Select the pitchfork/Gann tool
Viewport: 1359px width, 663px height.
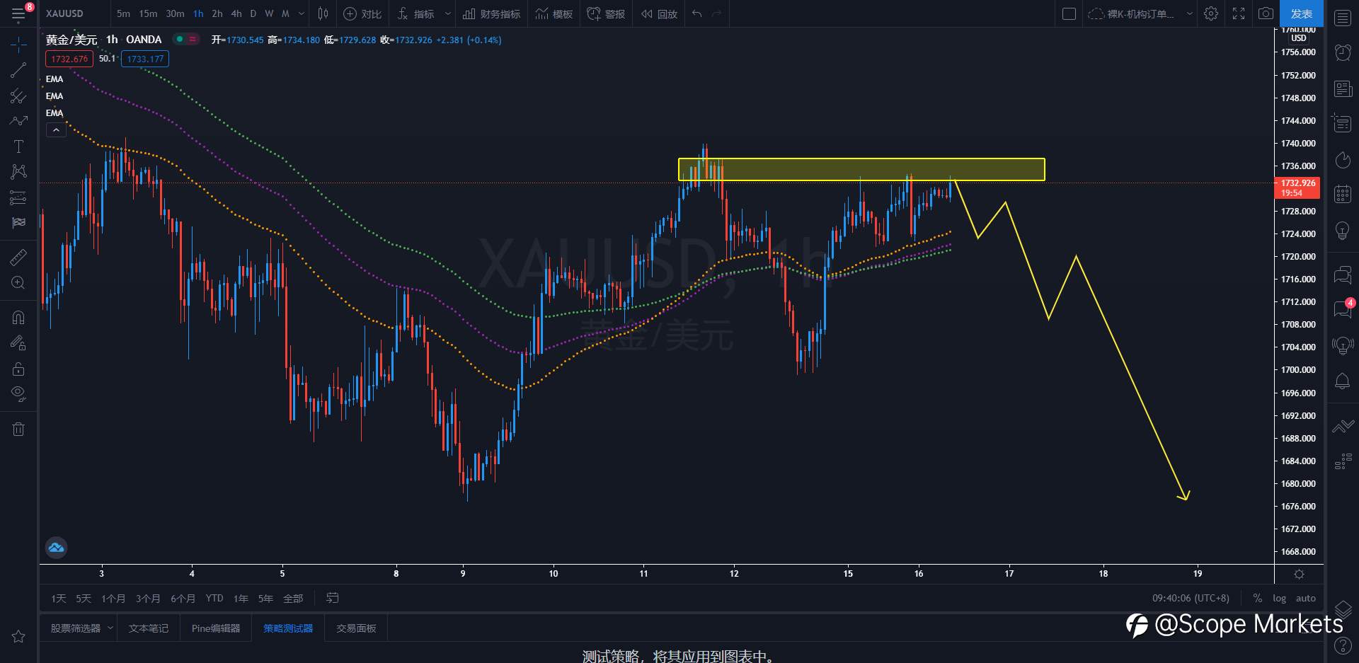[x=18, y=96]
